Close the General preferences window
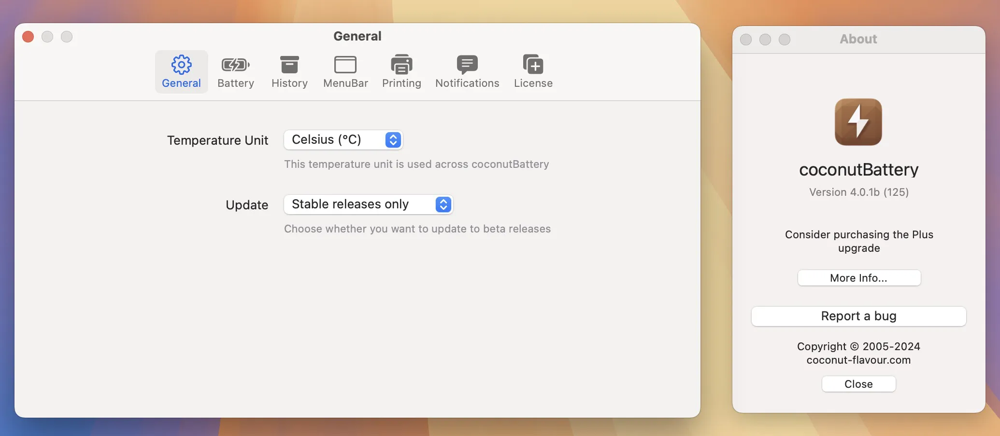The image size is (1000, 436). [28, 37]
